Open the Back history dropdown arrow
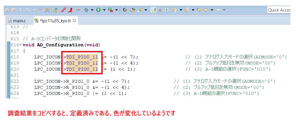296x123 pixels. tap(212, 10)
